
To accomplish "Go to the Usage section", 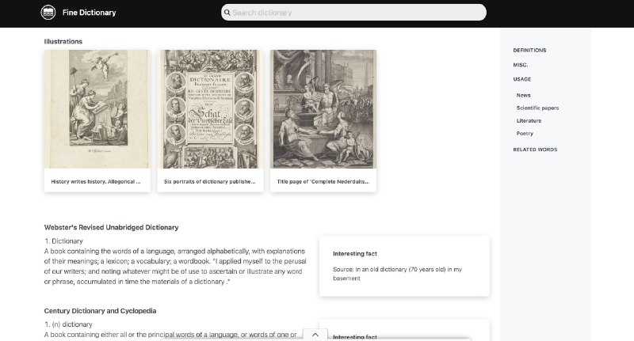I will coord(522,79).
